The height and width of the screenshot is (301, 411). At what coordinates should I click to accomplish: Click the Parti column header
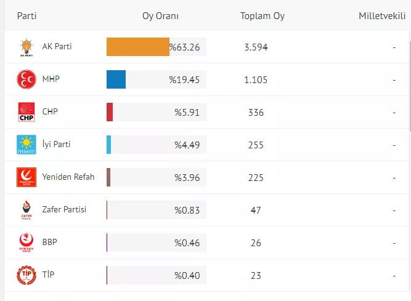pyautogui.click(x=26, y=16)
